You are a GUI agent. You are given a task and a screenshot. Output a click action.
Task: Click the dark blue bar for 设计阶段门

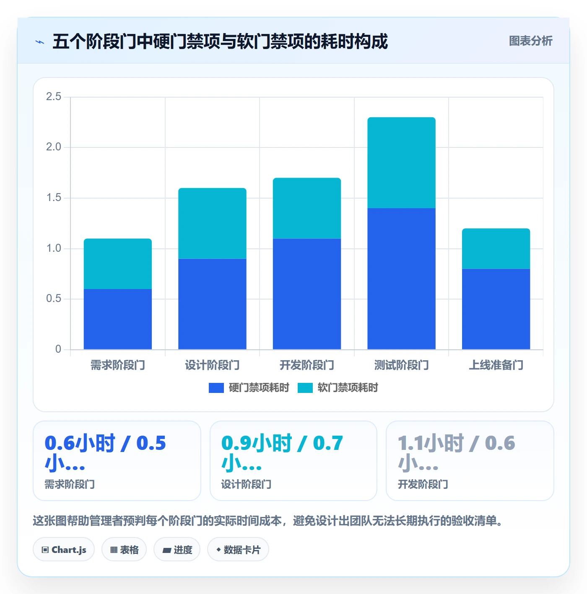click(x=212, y=304)
